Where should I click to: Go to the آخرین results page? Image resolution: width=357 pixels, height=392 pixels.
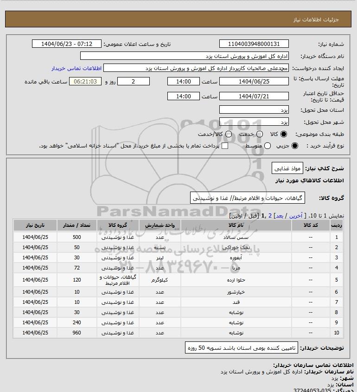(x=296, y=216)
